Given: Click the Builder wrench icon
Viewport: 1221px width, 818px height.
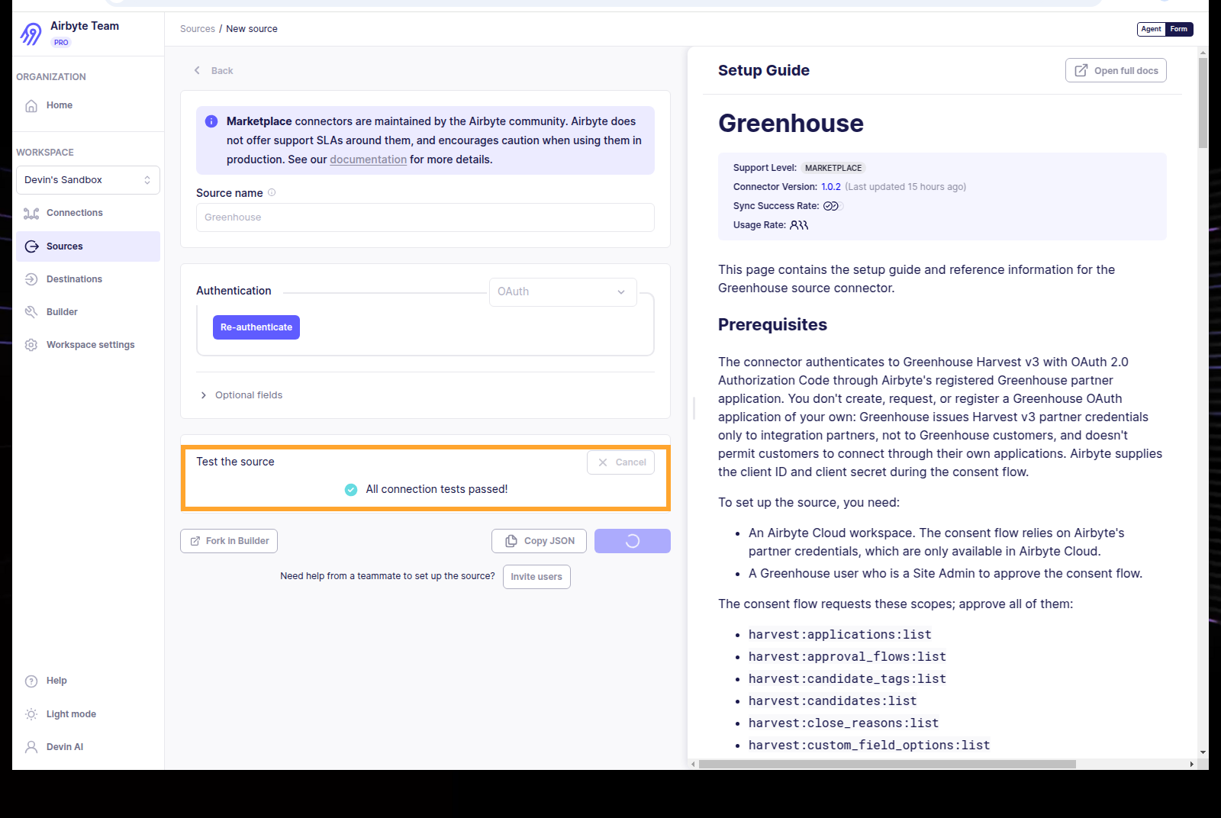Looking at the screenshot, I should (x=31, y=312).
